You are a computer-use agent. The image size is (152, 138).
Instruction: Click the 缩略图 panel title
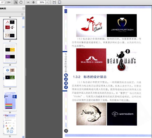pyautogui.click(x=3, y=8)
